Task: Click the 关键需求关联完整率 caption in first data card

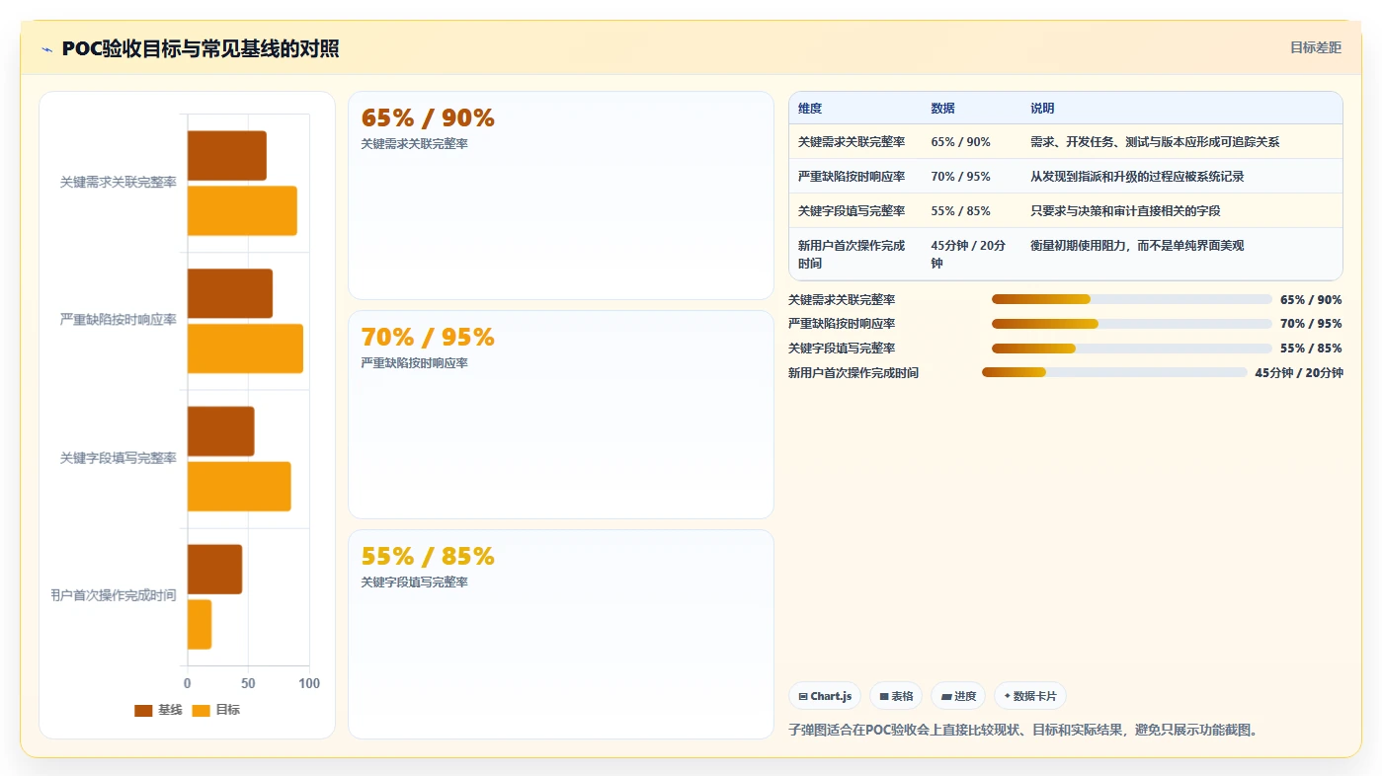Action: (414, 144)
